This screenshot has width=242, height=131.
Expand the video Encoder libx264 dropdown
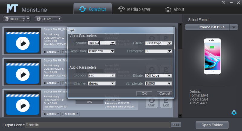(113, 43)
